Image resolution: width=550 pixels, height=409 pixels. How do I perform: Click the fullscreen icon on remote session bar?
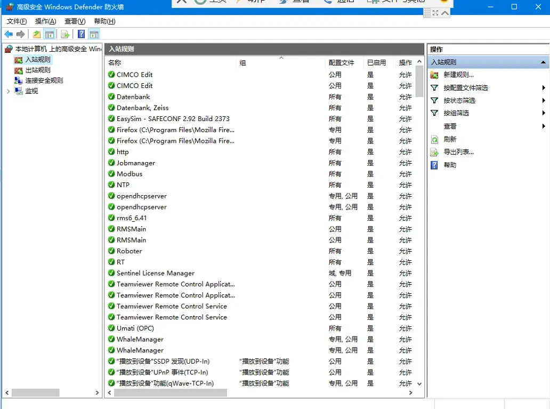pyautogui.click(x=435, y=13)
